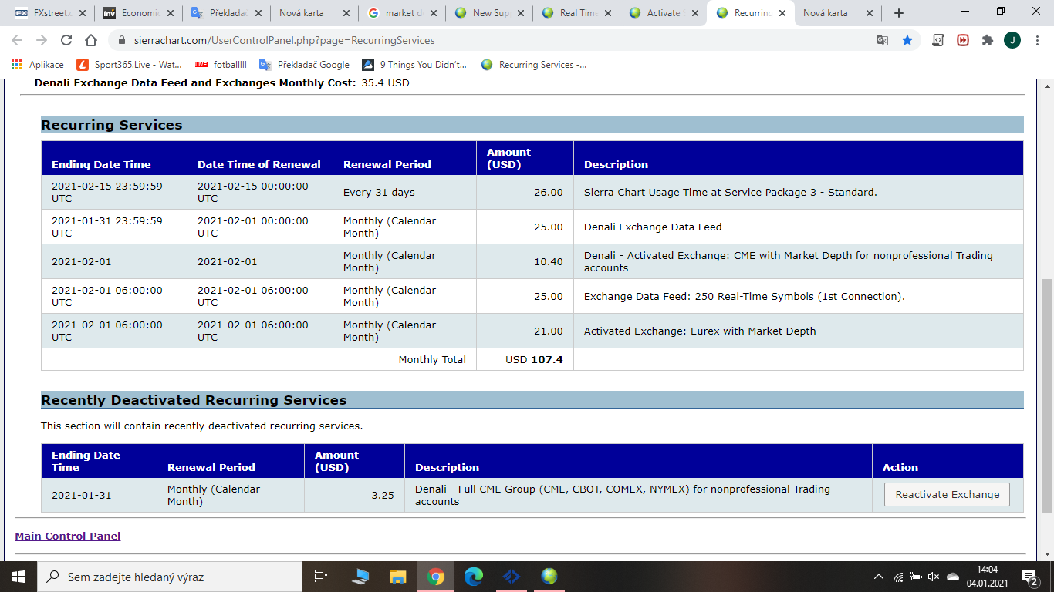Click the amount '3.25' cell
1054x592 pixels.
coord(354,496)
